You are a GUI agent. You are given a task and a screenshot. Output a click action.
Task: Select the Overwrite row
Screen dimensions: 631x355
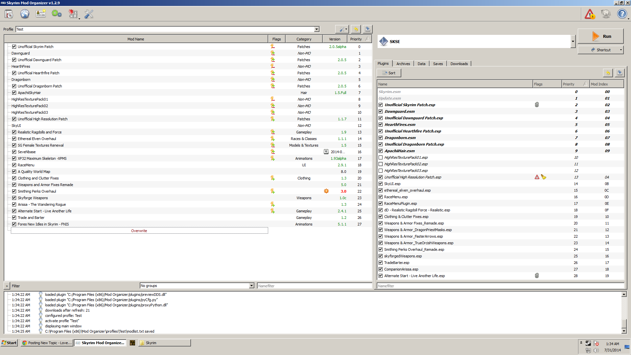[139, 231]
